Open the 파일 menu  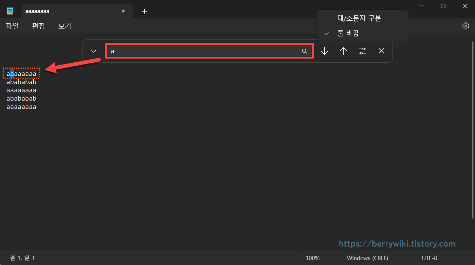[12, 26]
